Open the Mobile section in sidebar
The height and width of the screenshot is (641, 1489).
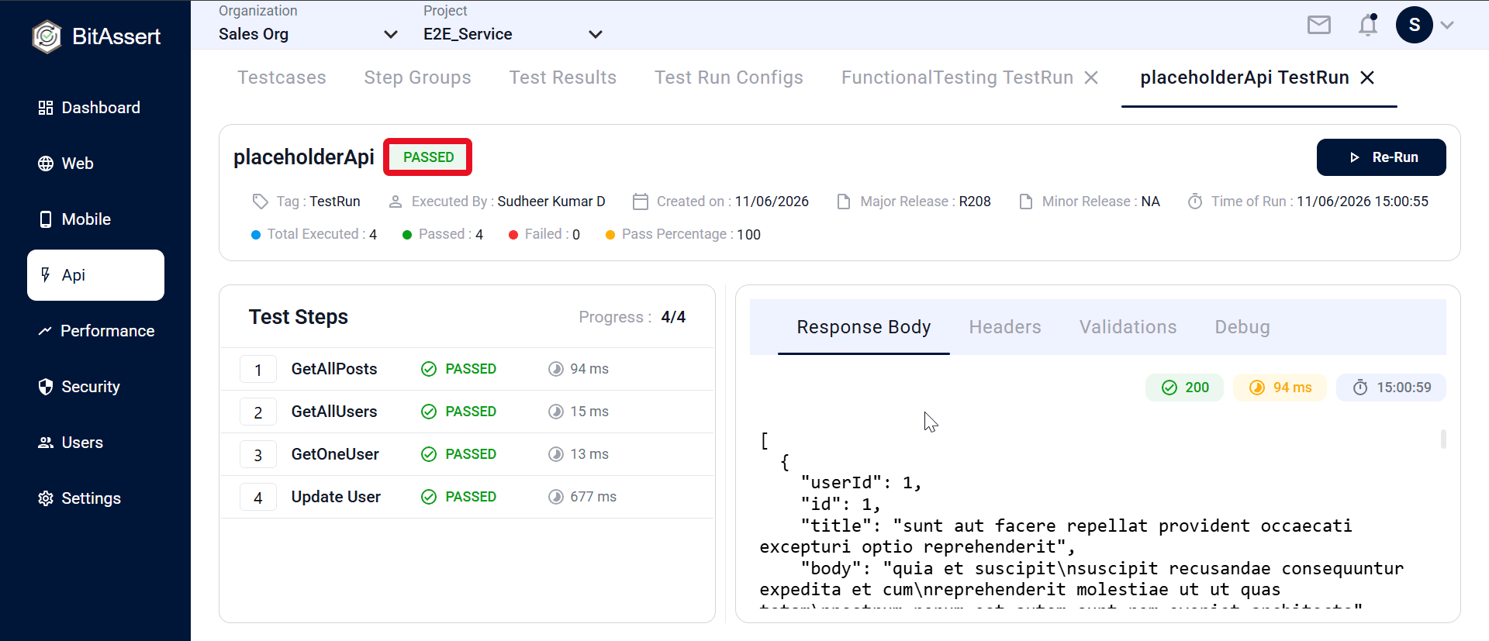click(x=95, y=219)
